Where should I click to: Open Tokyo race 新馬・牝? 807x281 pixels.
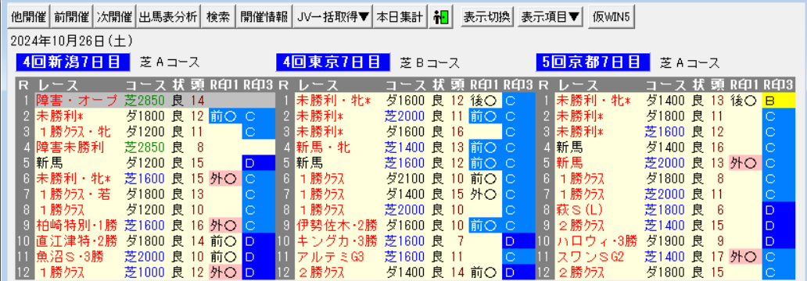323,148
